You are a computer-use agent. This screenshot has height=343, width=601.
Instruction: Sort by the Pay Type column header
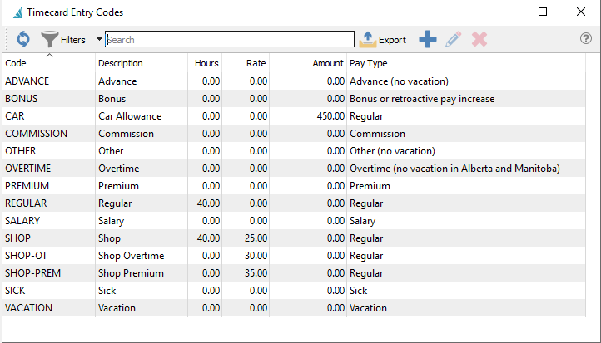click(x=368, y=63)
